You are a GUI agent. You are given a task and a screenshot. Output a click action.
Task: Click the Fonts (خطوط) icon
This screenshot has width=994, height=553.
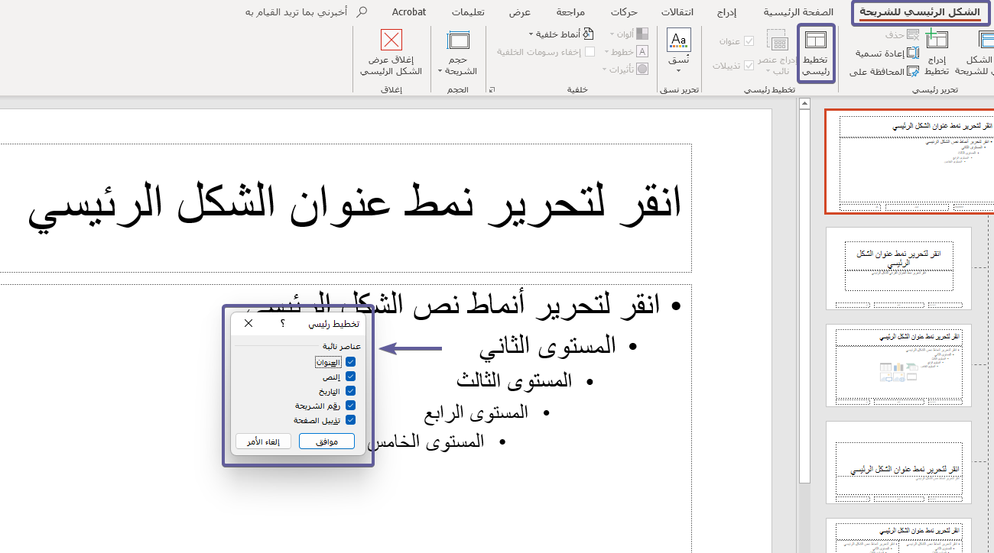[642, 51]
